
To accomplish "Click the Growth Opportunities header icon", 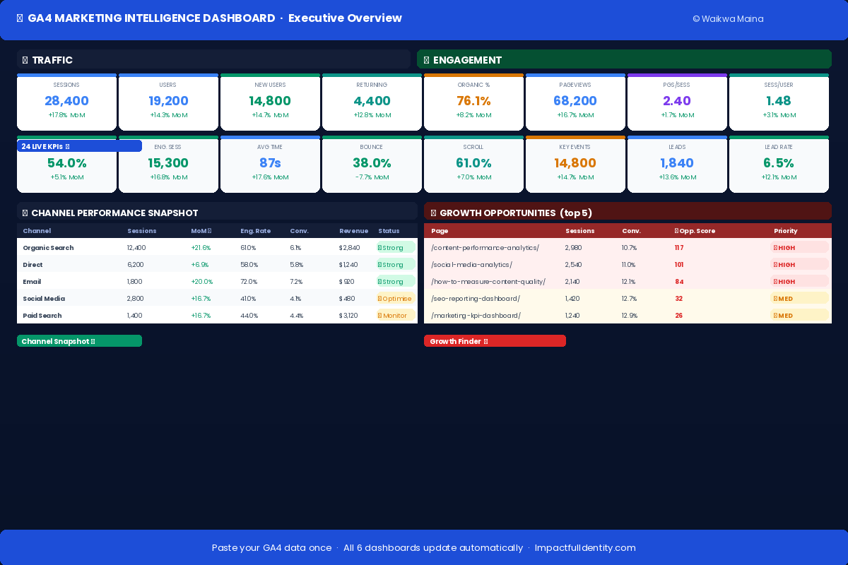I will click(x=432, y=213).
